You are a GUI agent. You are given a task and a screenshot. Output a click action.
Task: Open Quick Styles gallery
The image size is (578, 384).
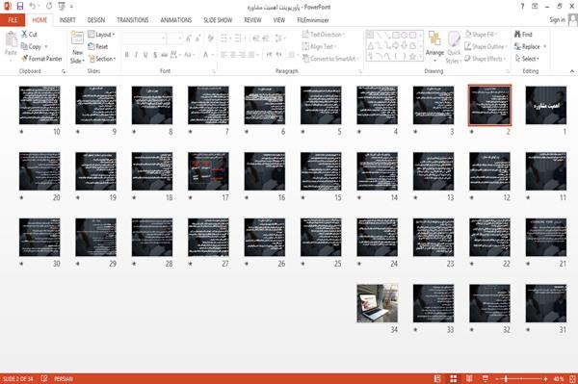[x=454, y=47]
